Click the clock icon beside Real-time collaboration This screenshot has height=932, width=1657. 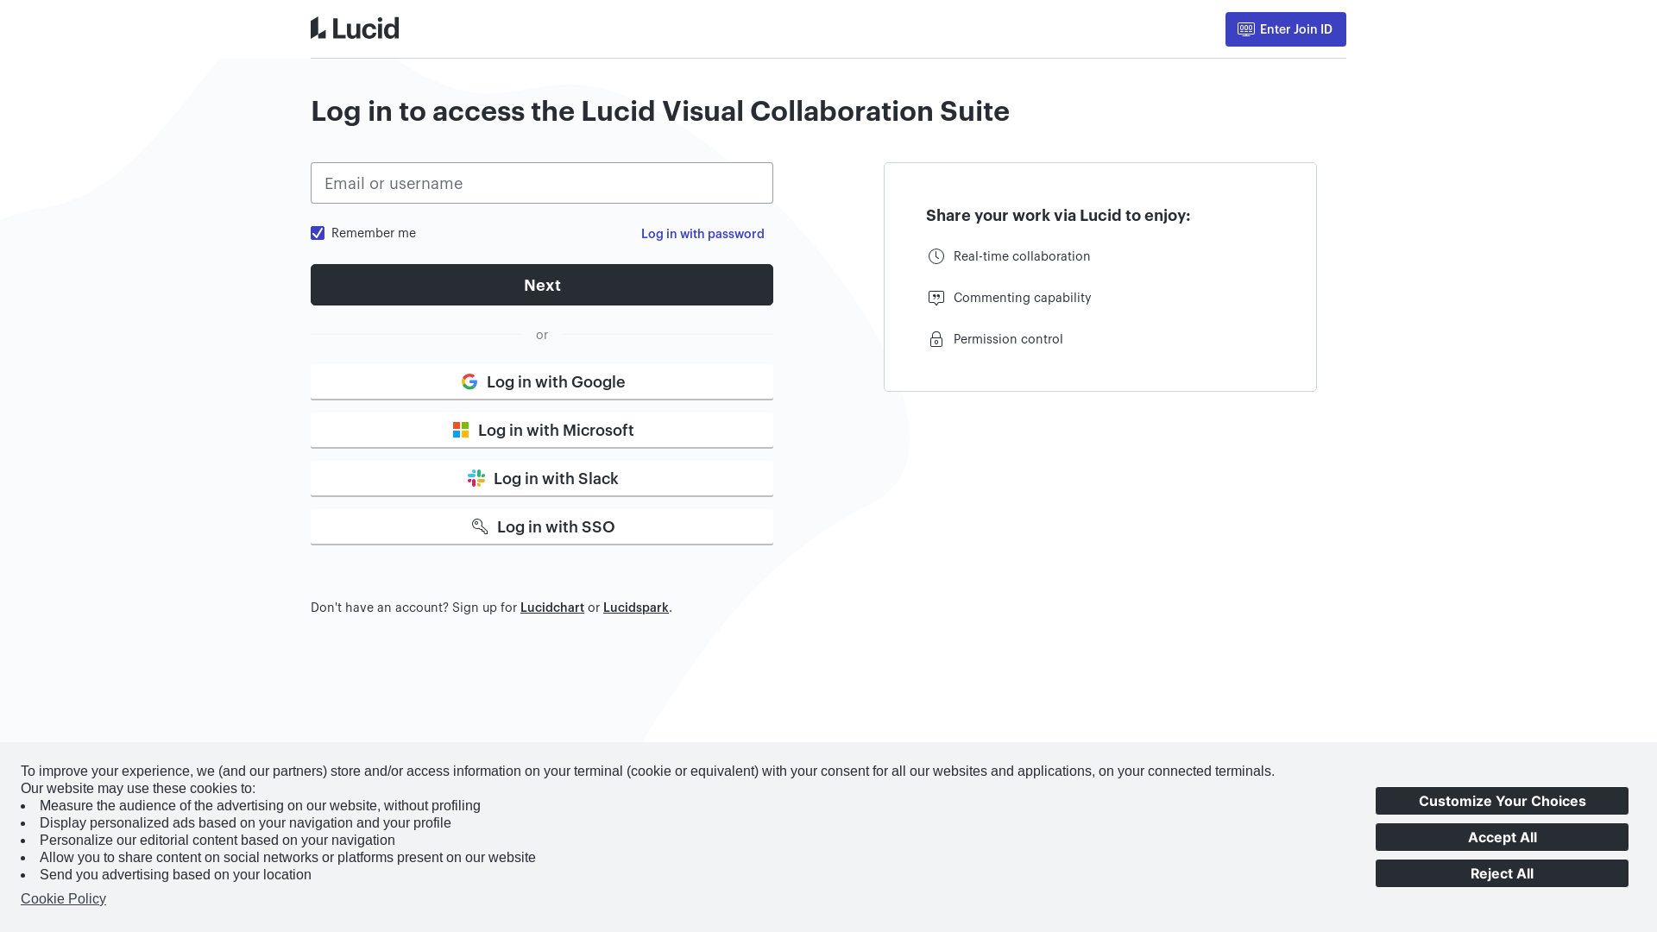(x=936, y=256)
